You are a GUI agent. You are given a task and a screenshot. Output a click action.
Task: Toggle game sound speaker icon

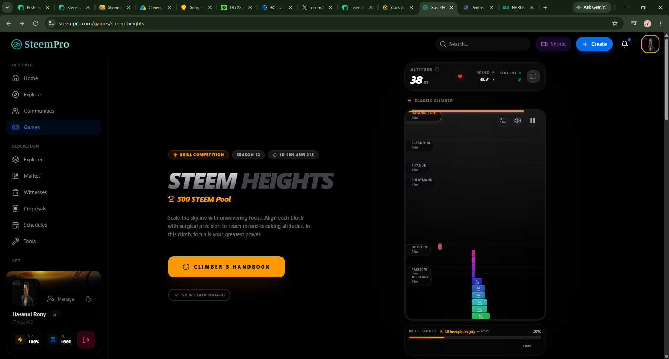tap(518, 121)
